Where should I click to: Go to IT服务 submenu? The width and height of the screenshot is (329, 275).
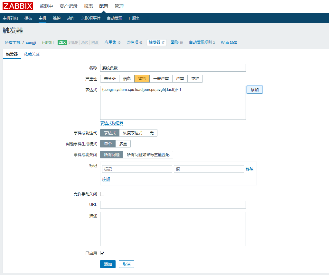[134, 18]
